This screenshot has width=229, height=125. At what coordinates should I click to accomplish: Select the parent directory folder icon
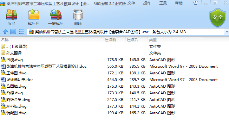tap(3, 46)
